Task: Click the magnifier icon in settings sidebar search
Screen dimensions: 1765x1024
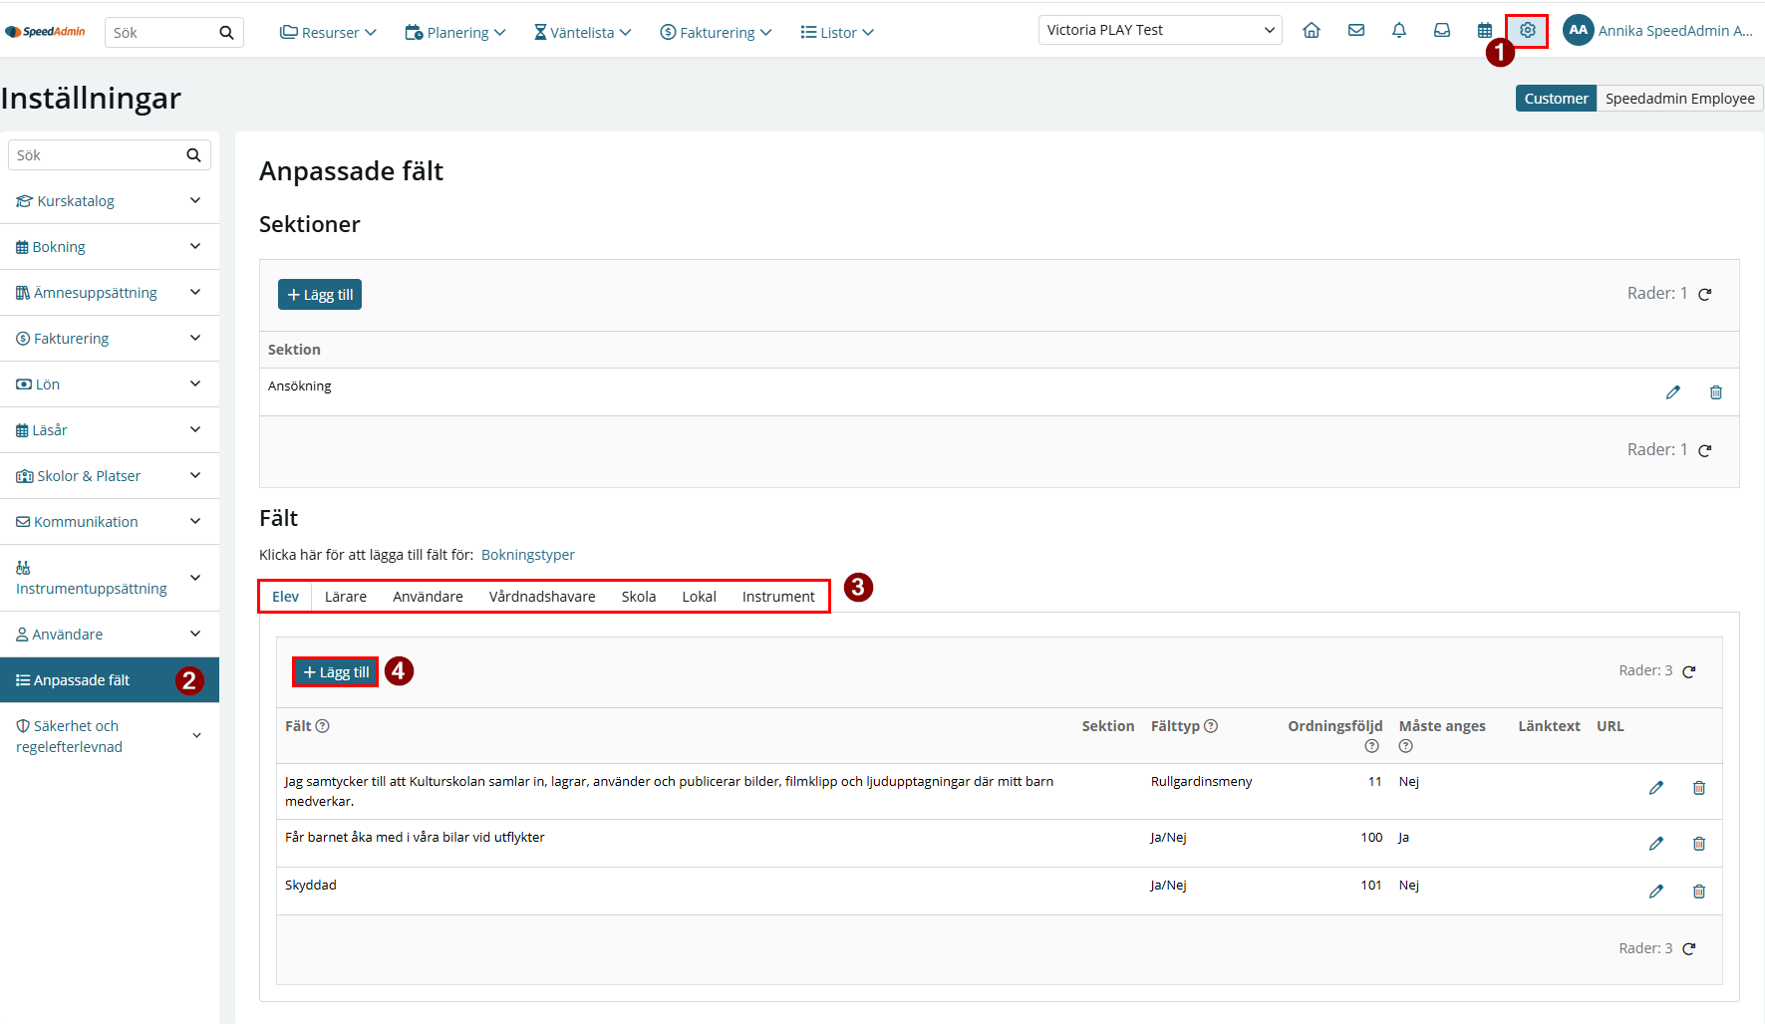Action: [x=193, y=155]
